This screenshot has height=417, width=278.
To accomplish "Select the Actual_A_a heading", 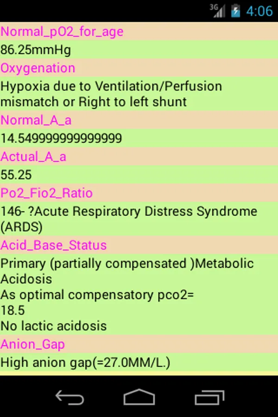I will [33, 157].
